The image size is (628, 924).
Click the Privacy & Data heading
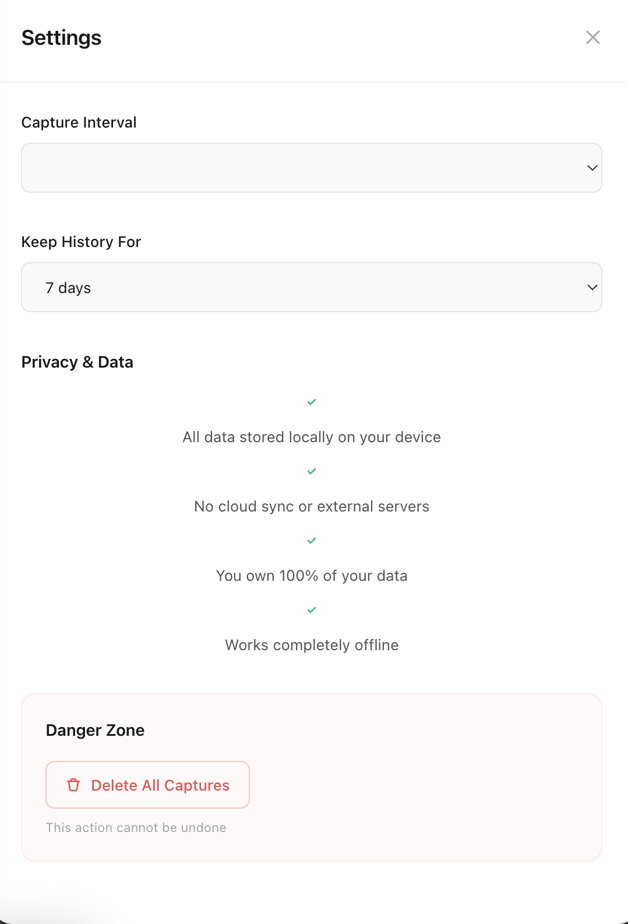point(77,362)
